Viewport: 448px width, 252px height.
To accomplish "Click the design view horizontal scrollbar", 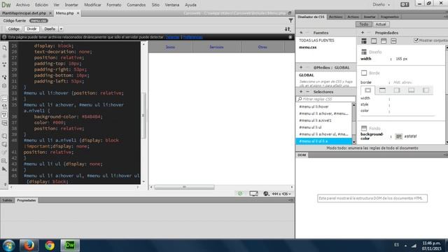I will pos(184,188).
